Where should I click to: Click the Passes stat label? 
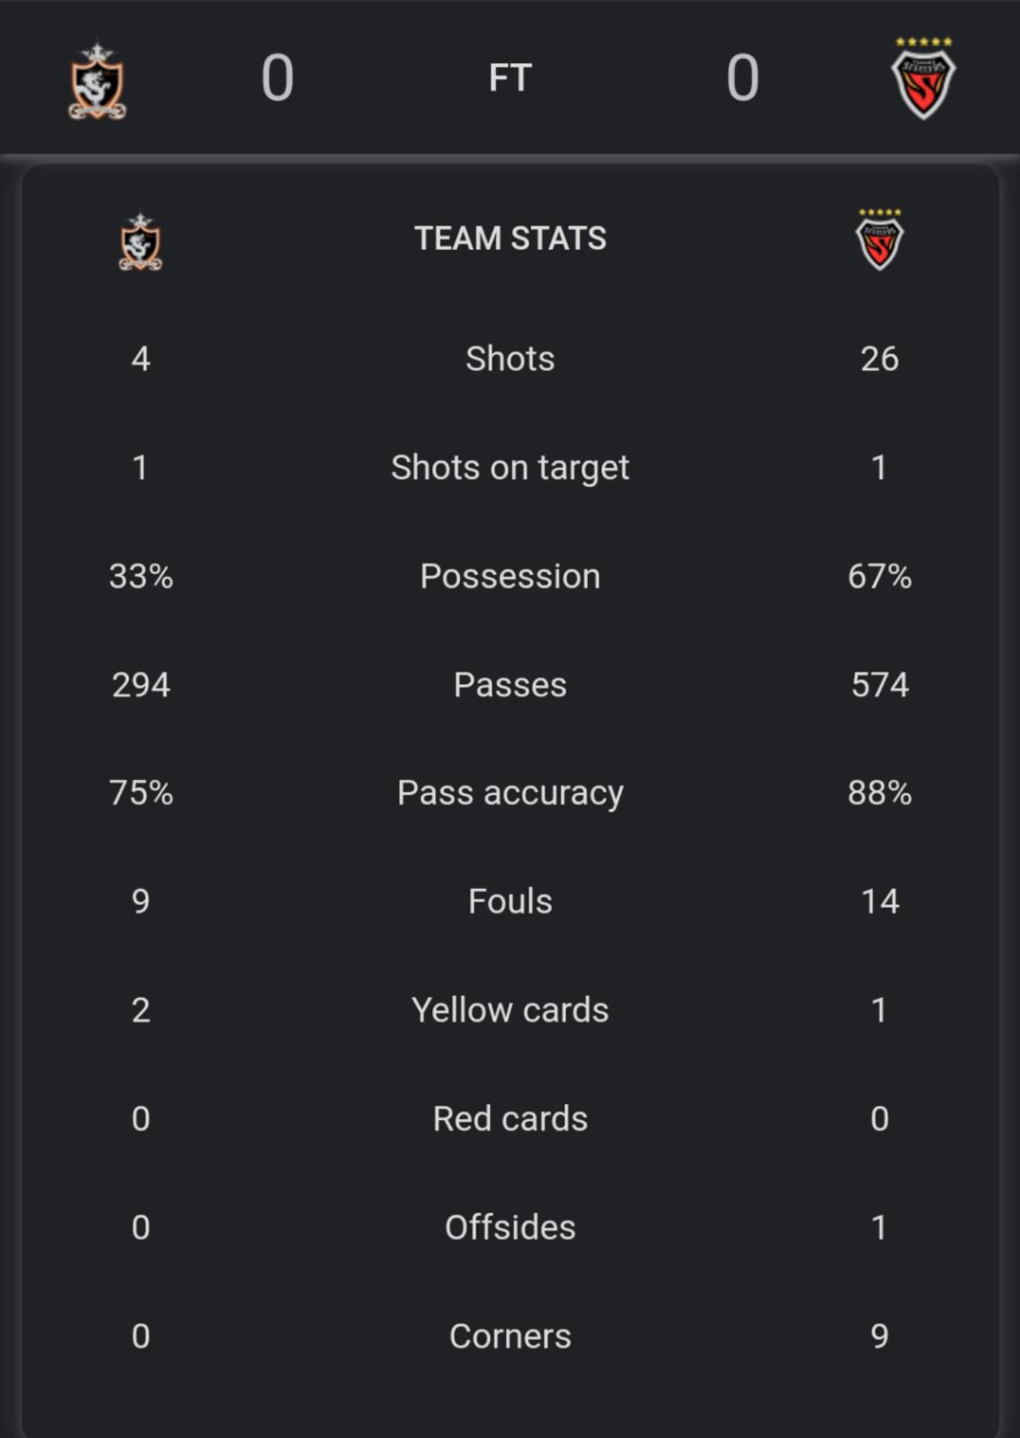[510, 685]
